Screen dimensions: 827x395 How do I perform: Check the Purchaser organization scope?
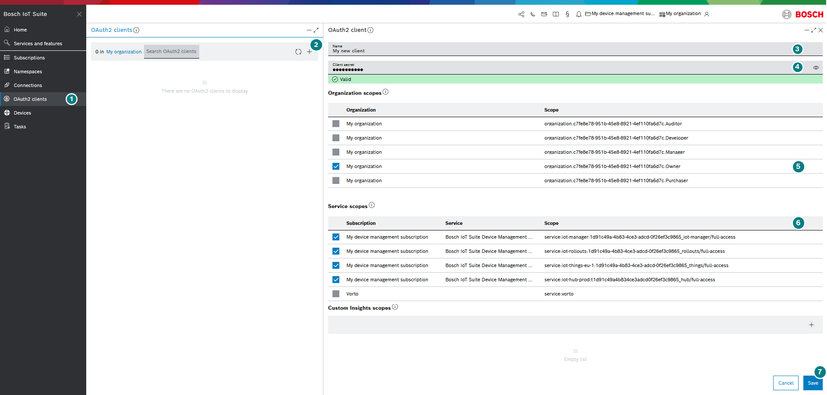(336, 180)
